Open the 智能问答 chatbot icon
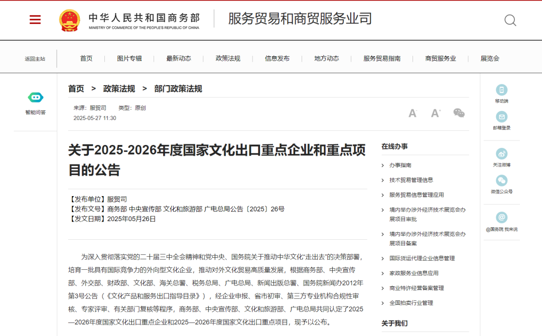 (x=36, y=98)
